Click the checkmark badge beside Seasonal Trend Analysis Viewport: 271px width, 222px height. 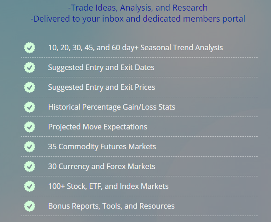click(x=29, y=47)
